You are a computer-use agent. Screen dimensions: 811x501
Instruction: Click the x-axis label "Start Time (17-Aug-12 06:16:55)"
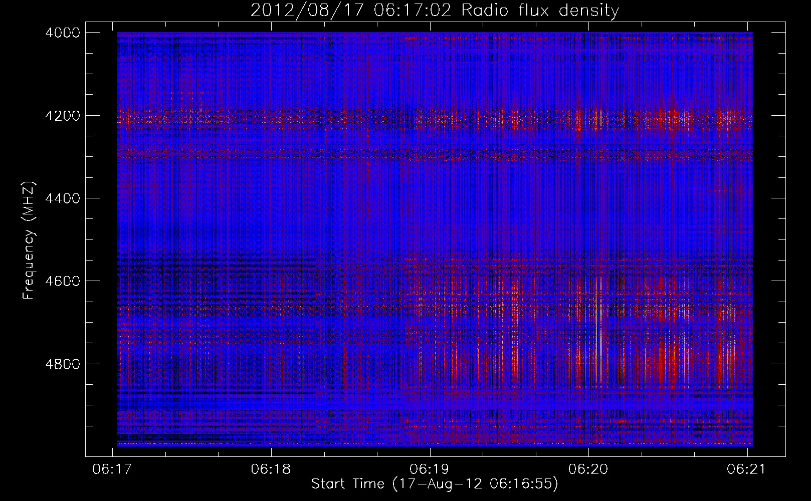(435, 484)
